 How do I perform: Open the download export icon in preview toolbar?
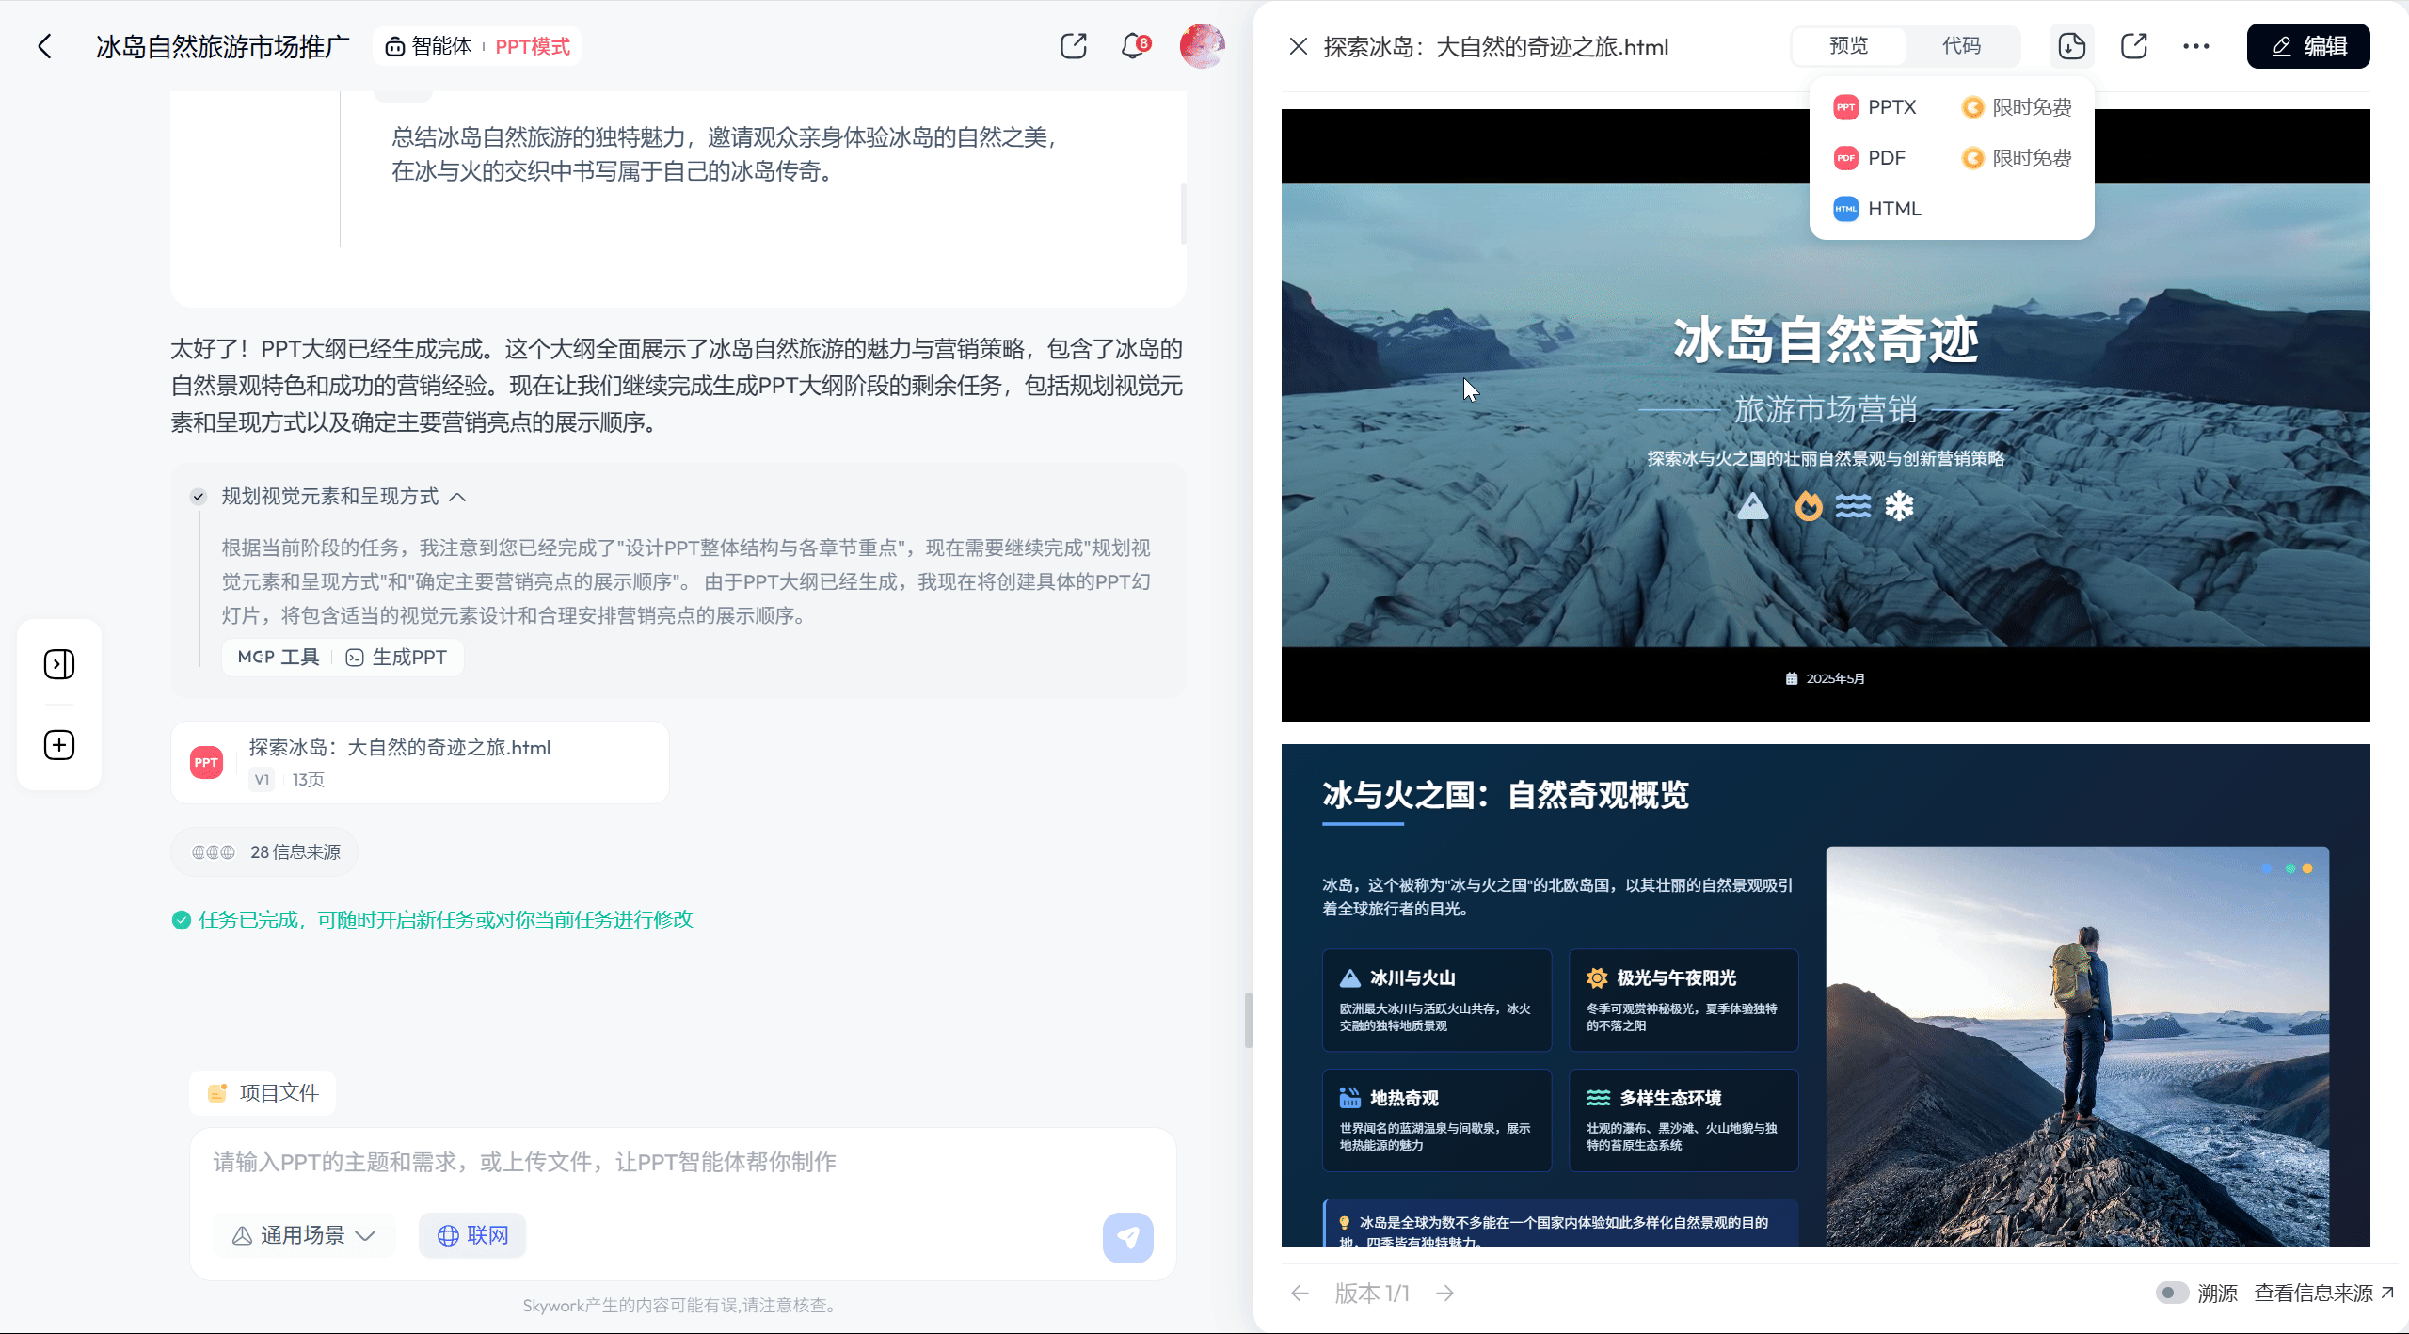[x=2070, y=45]
